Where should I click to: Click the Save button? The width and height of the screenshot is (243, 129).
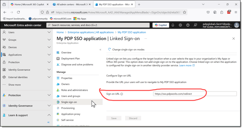click(x=114, y=118)
